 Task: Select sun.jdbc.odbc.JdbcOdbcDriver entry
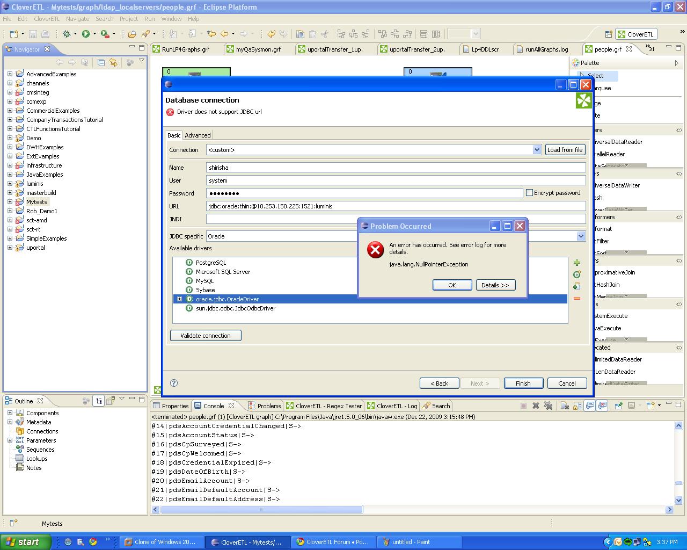coord(235,308)
